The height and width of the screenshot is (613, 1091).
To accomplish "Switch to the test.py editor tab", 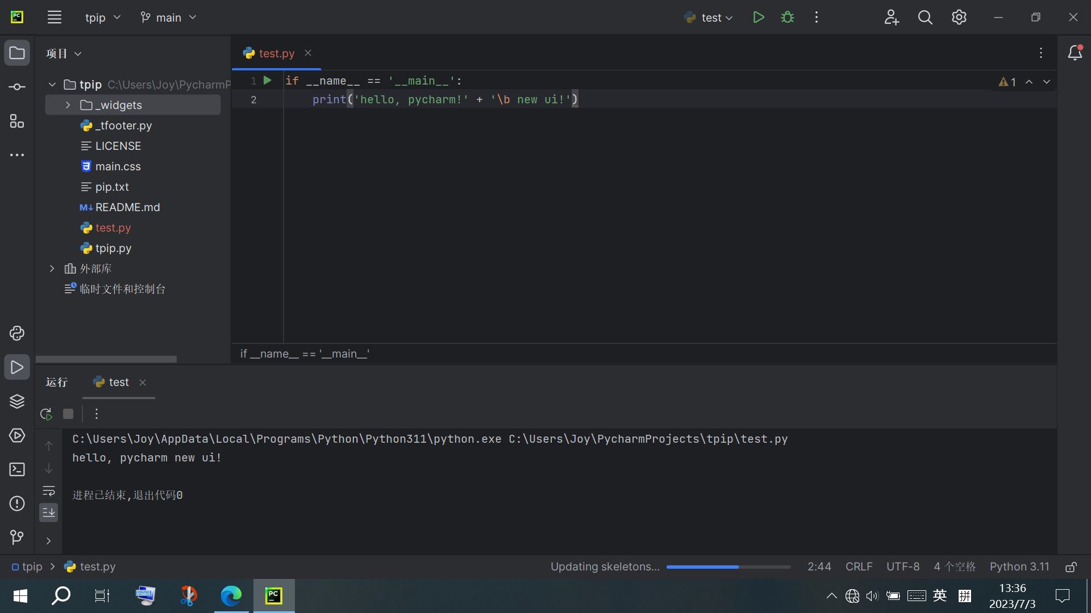I will pos(276,53).
